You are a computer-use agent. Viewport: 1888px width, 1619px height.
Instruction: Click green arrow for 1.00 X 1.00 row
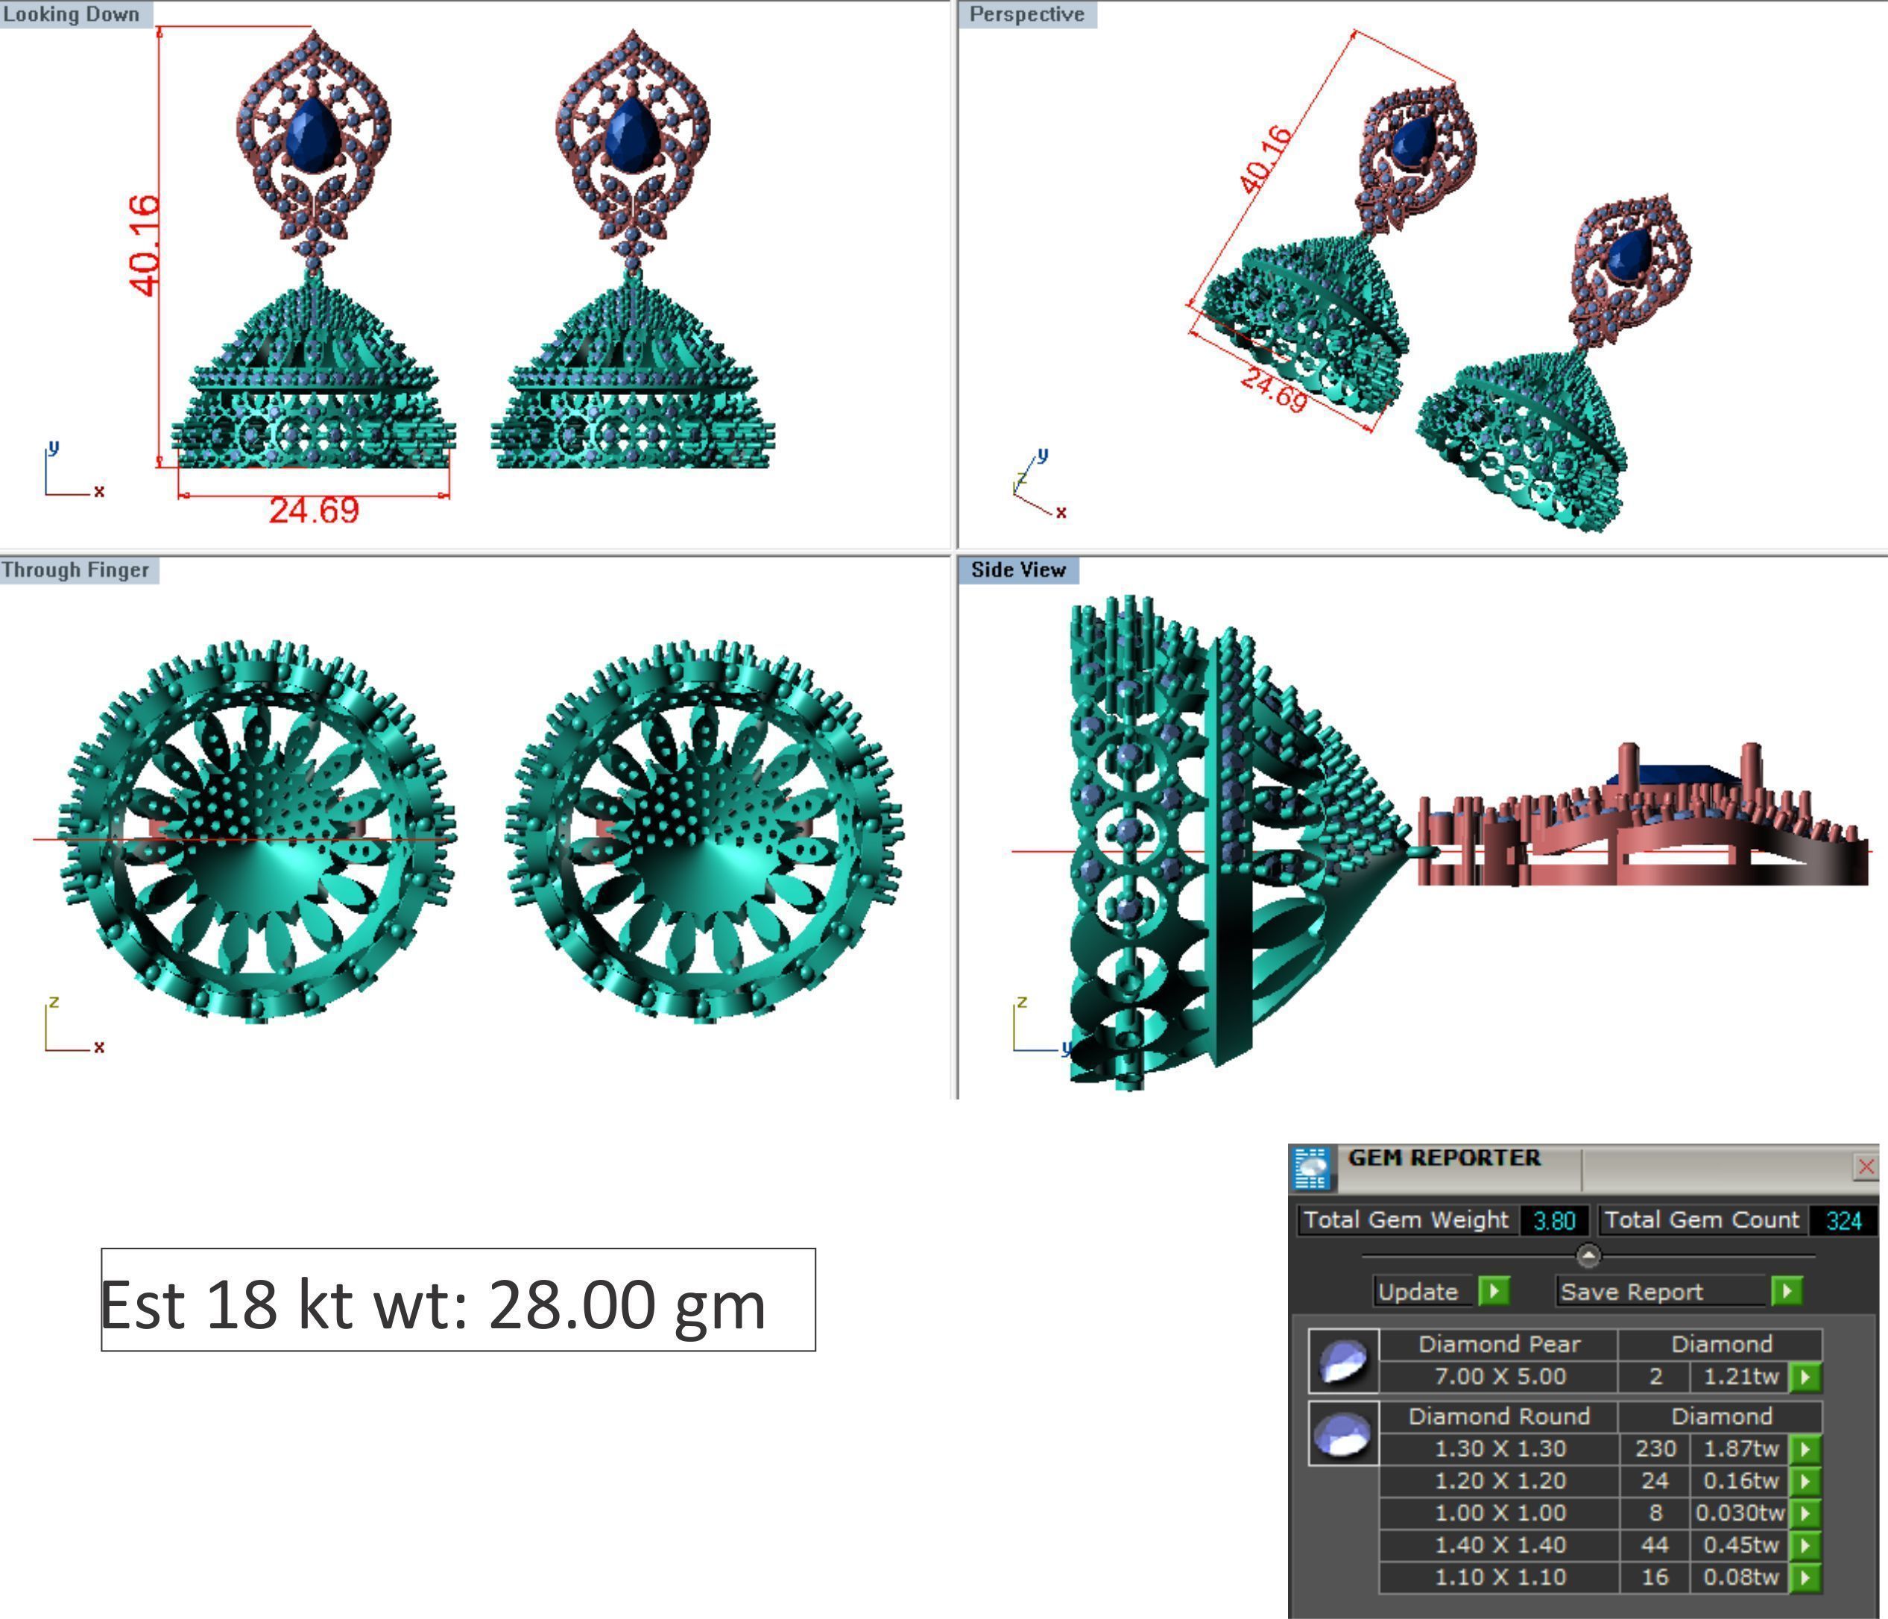pyautogui.click(x=1805, y=1512)
